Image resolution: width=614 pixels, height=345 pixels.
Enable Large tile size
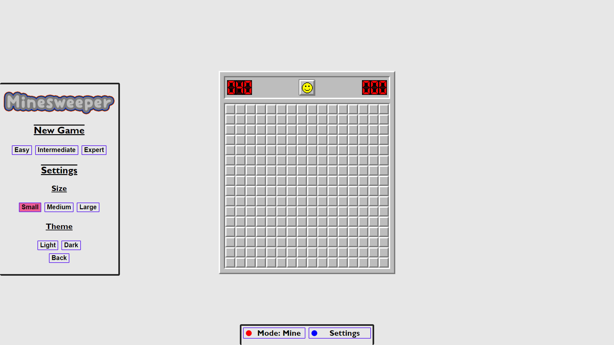[88, 207]
